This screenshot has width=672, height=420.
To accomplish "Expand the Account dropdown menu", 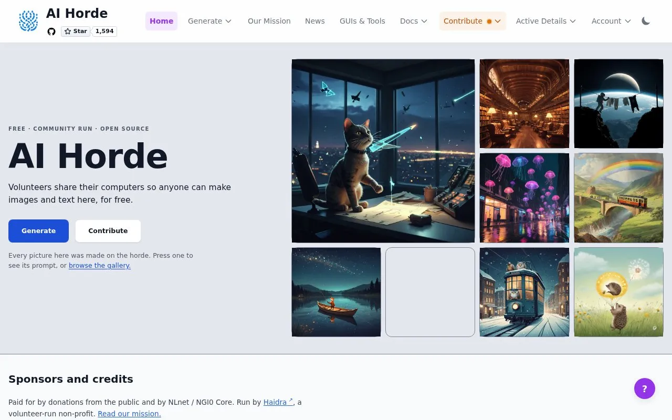I will tap(611, 21).
